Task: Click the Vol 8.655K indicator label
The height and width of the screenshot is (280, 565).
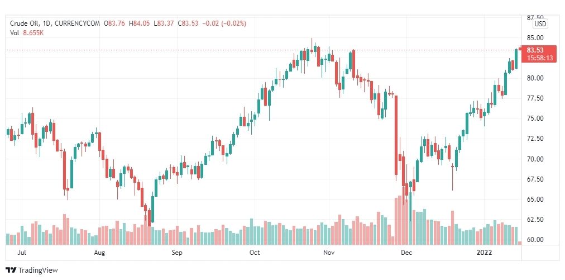Action: (27, 32)
